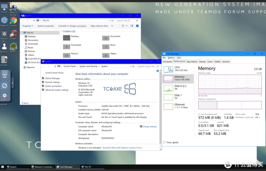Click Search This PC field
The width and height of the screenshot is (266, 171).
(x=127, y=21)
